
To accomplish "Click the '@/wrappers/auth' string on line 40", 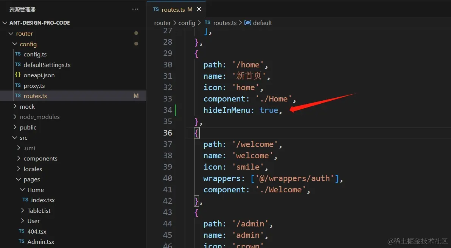I will (x=294, y=178).
